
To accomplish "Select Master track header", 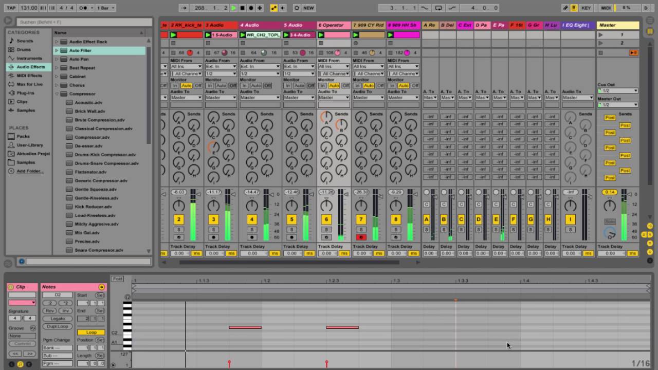I will 618,25.
